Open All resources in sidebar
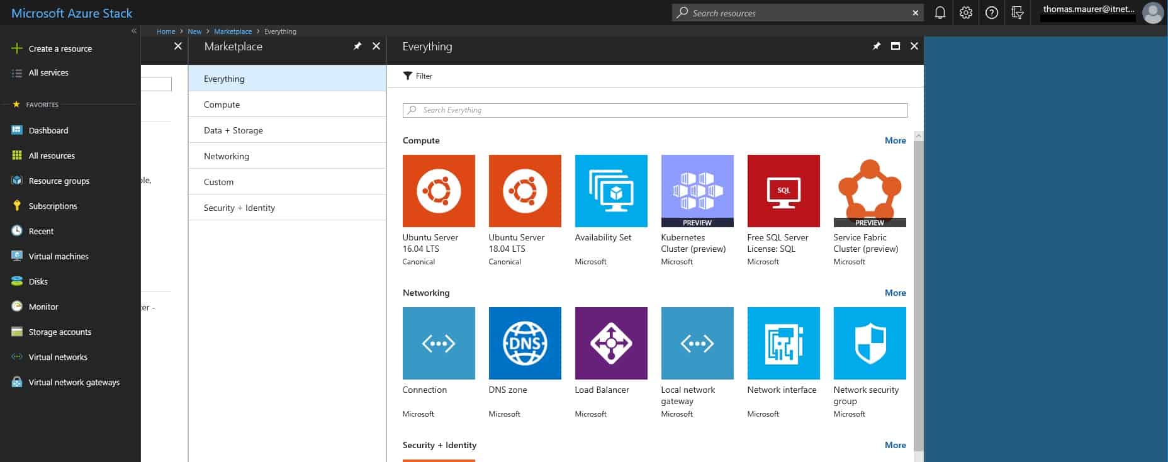The height and width of the screenshot is (462, 1168). (52, 155)
